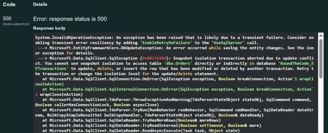
Task: Click the scroll-up arrow of response body
Action: [321, 35]
